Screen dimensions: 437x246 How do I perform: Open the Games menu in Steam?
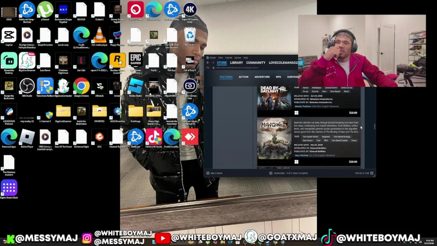tap(238, 58)
